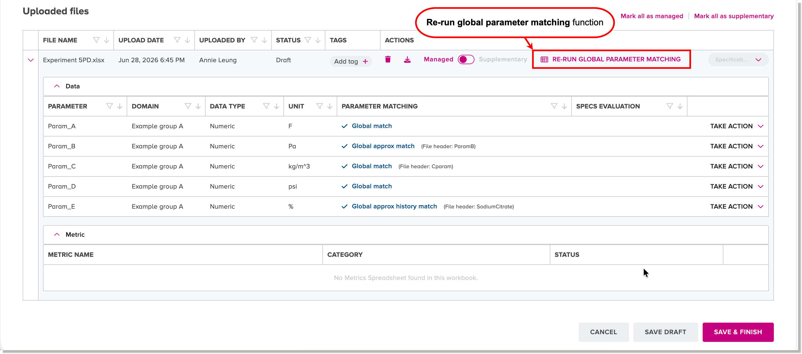Click Global approx history match for Param_E
Viewport: 802px width, 354px height.
point(394,206)
